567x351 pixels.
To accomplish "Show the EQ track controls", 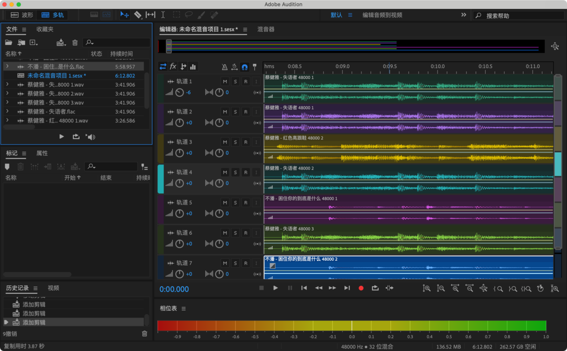I will click(193, 67).
